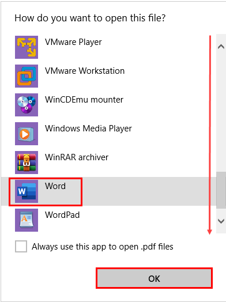Choose the "WinCDEmu mounter" entry text
Screen dimensions: 226x302
(x=84, y=100)
